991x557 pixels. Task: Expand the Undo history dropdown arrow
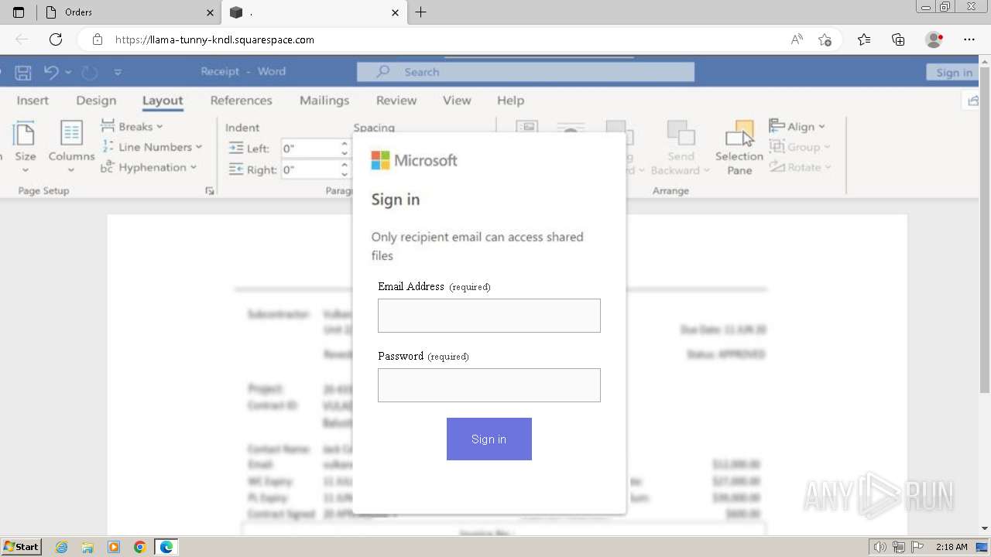pos(68,72)
